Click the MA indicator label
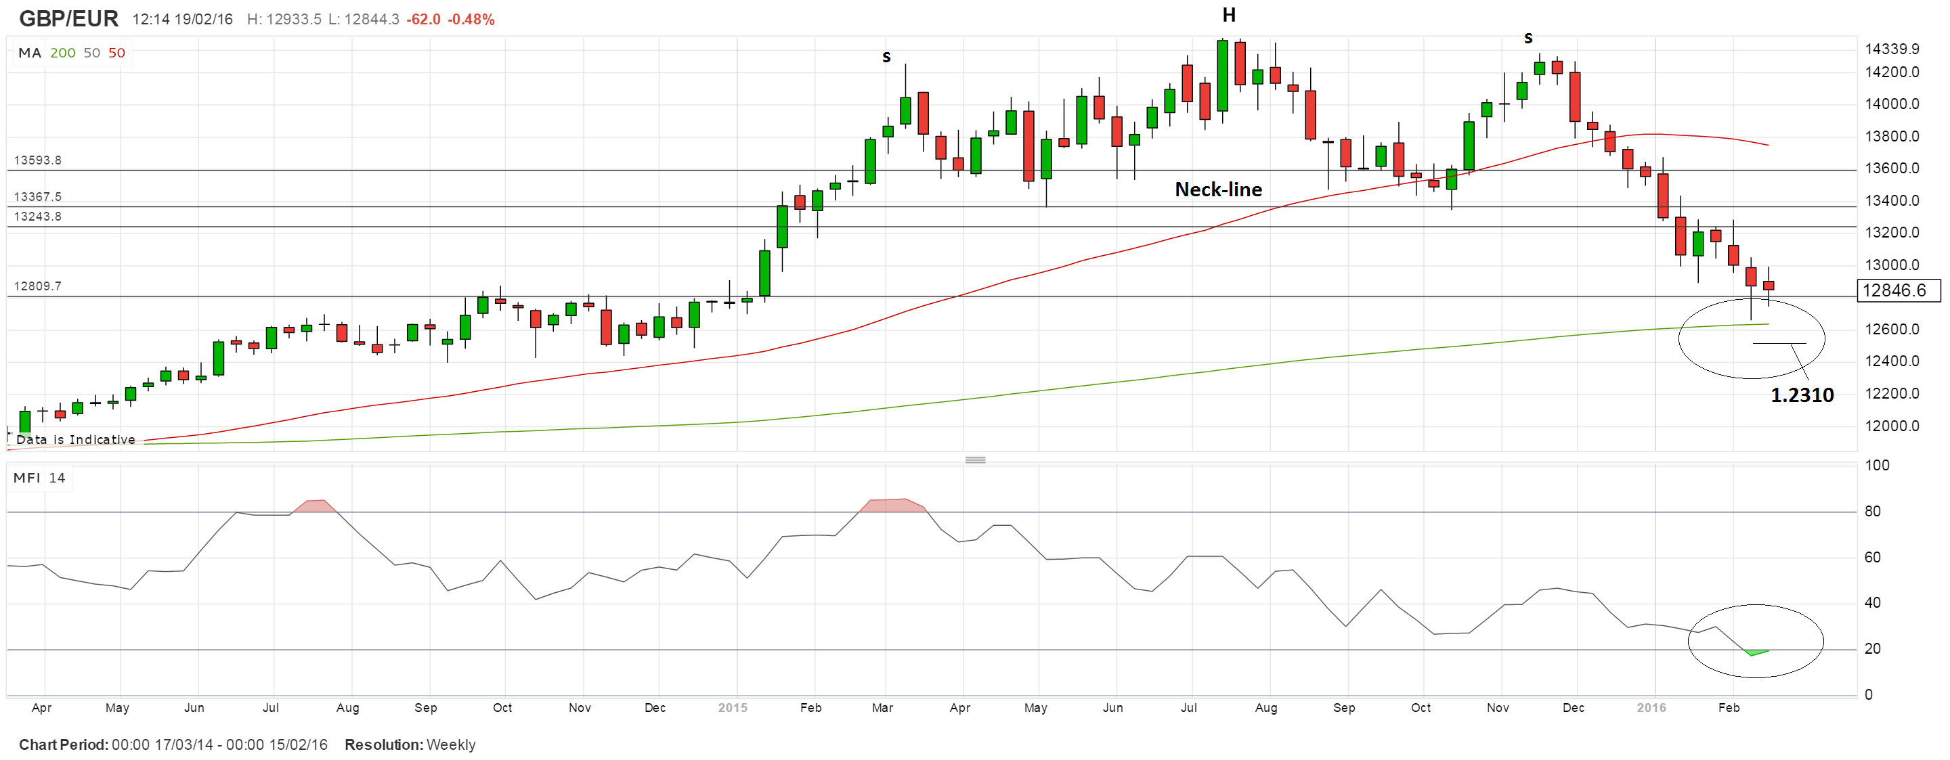 (30, 53)
